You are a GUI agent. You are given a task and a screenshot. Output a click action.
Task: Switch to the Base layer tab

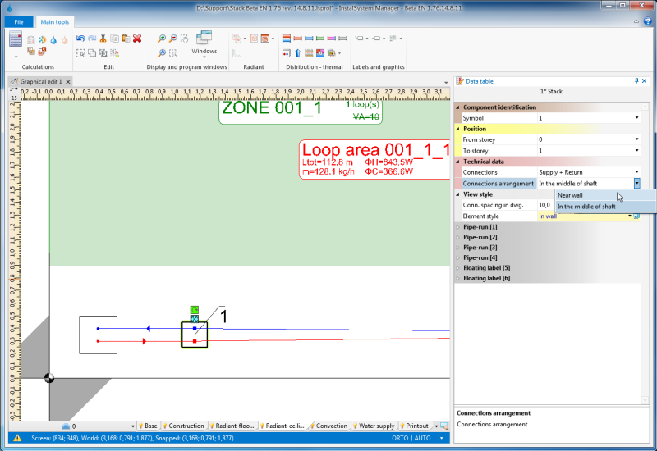coord(149,426)
